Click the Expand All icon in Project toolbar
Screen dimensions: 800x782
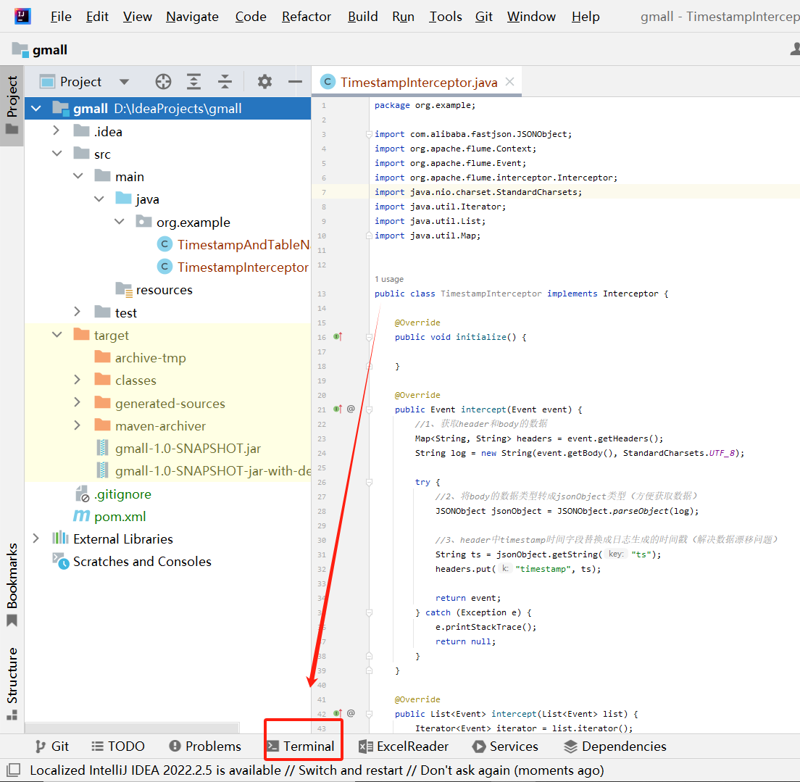point(193,81)
